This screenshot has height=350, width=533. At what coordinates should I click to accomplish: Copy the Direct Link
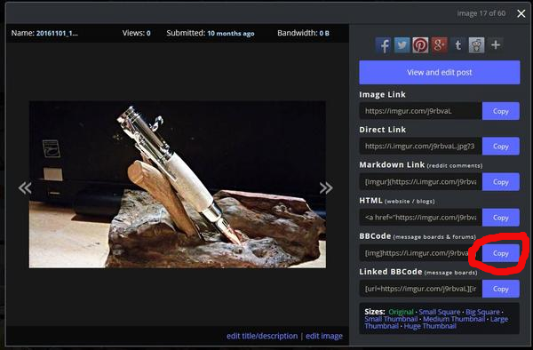coord(501,146)
